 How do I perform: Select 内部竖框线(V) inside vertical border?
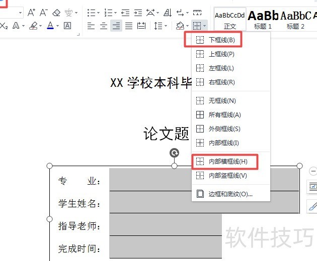231,176
